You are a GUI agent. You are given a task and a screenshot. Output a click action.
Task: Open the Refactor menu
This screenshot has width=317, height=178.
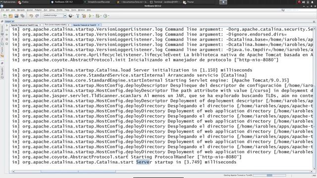pos(38,10)
